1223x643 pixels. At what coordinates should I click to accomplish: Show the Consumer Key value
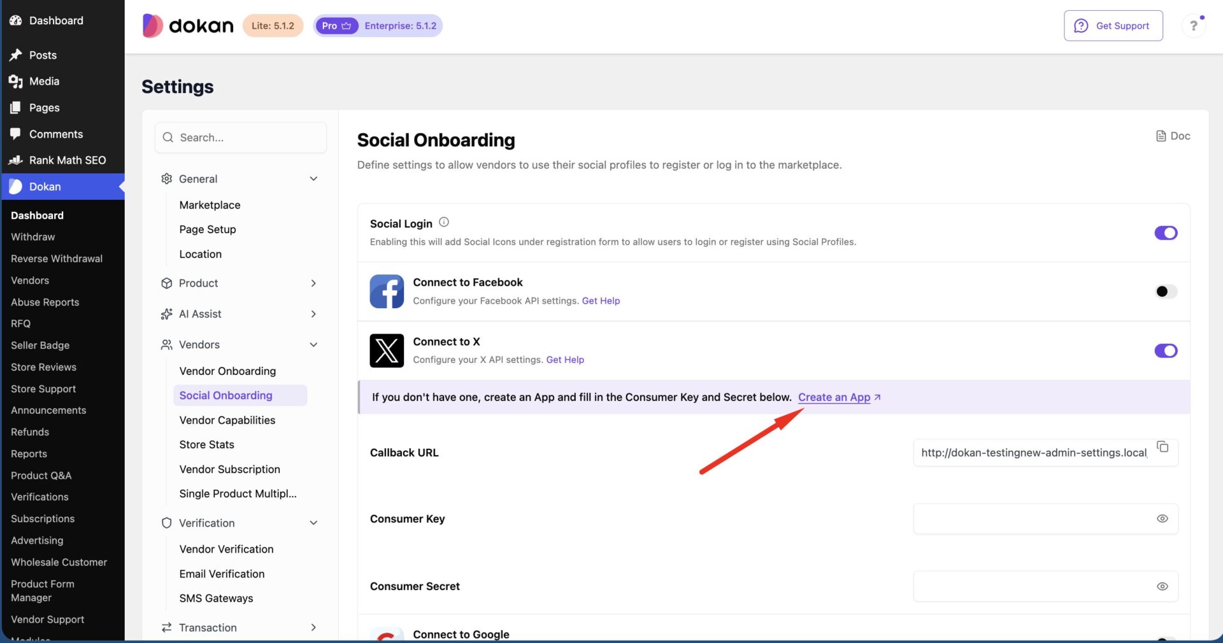[x=1162, y=519]
